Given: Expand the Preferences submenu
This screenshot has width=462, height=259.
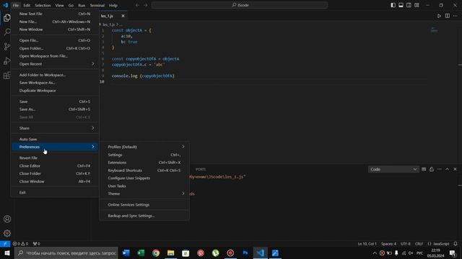Looking at the screenshot, I should click(55, 147).
